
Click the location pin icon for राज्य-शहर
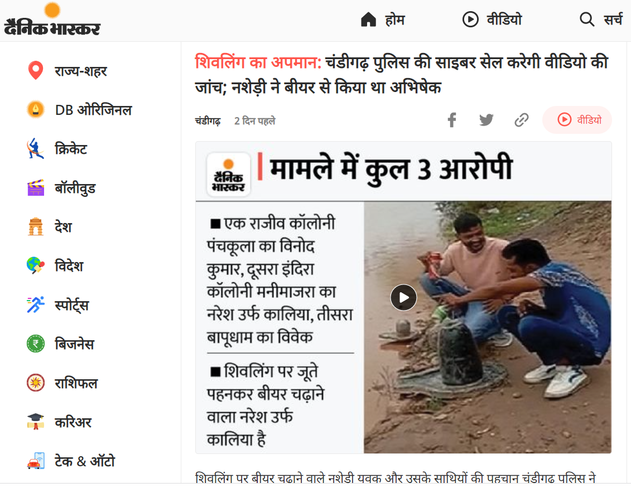(36, 71)
